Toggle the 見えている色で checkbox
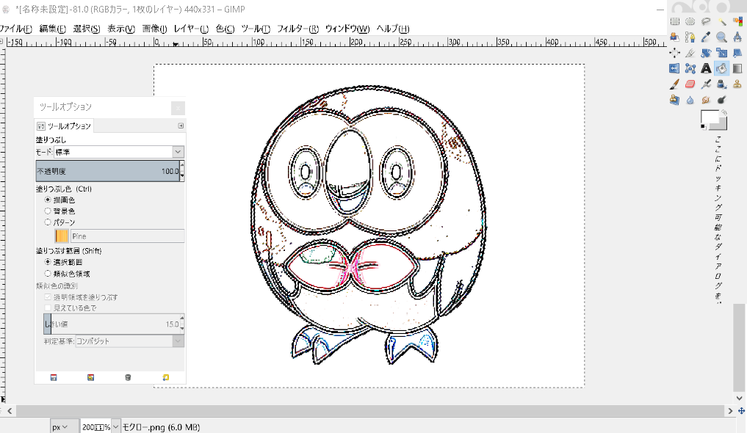 (x=48, y=308)
